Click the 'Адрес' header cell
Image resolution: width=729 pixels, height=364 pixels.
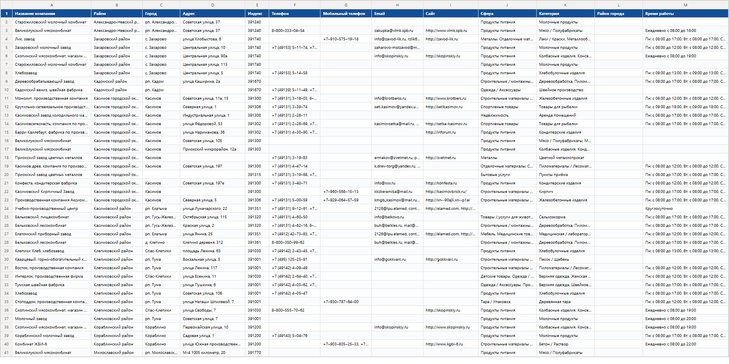213,14
